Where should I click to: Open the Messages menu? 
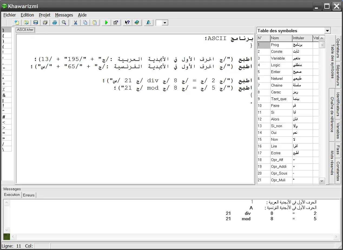(64, 15)
